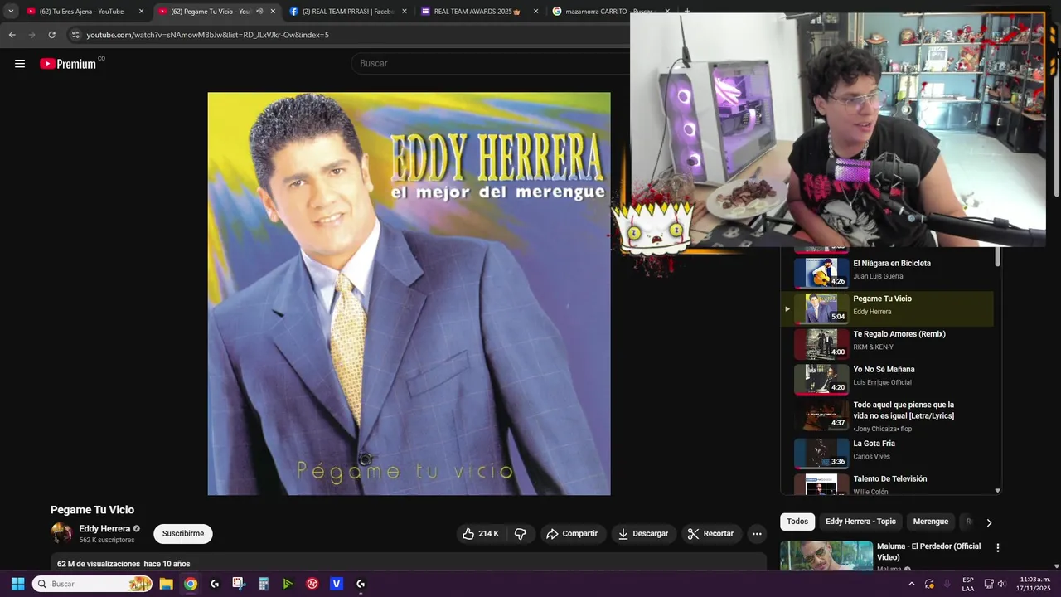Open the tab search dropdown arrow
The width and height of the screenshot is (1061, 597).
(x=11, y=12)
